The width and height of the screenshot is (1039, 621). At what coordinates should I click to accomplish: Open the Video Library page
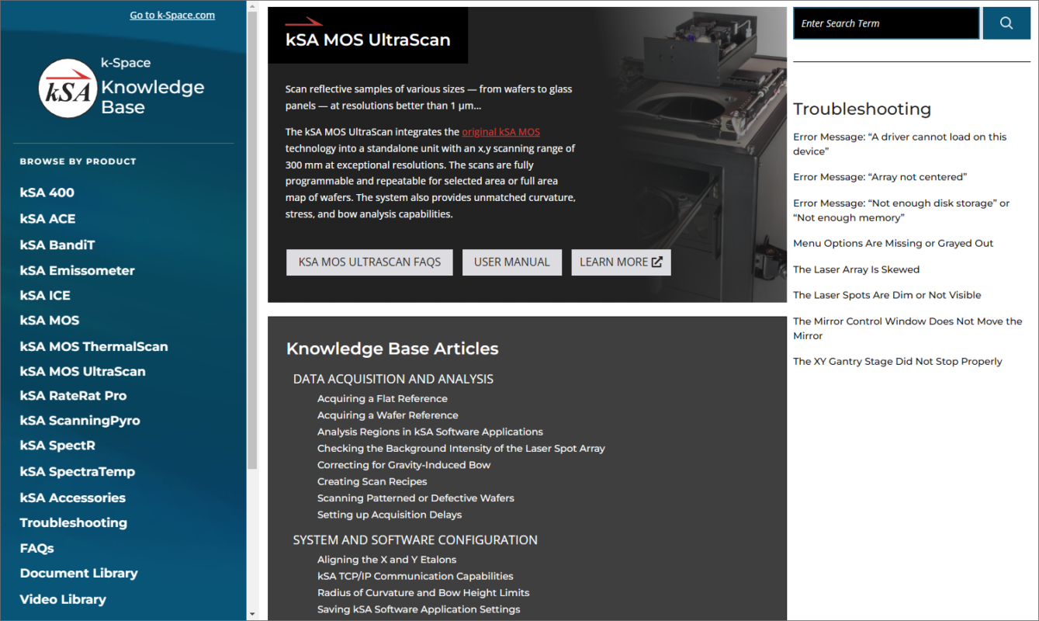tap(63, 598)
